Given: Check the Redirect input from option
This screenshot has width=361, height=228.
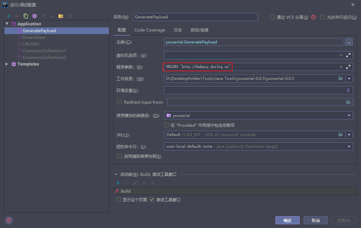Looking at the screenshot, I should pyautogui.click(x=119, y=102).
